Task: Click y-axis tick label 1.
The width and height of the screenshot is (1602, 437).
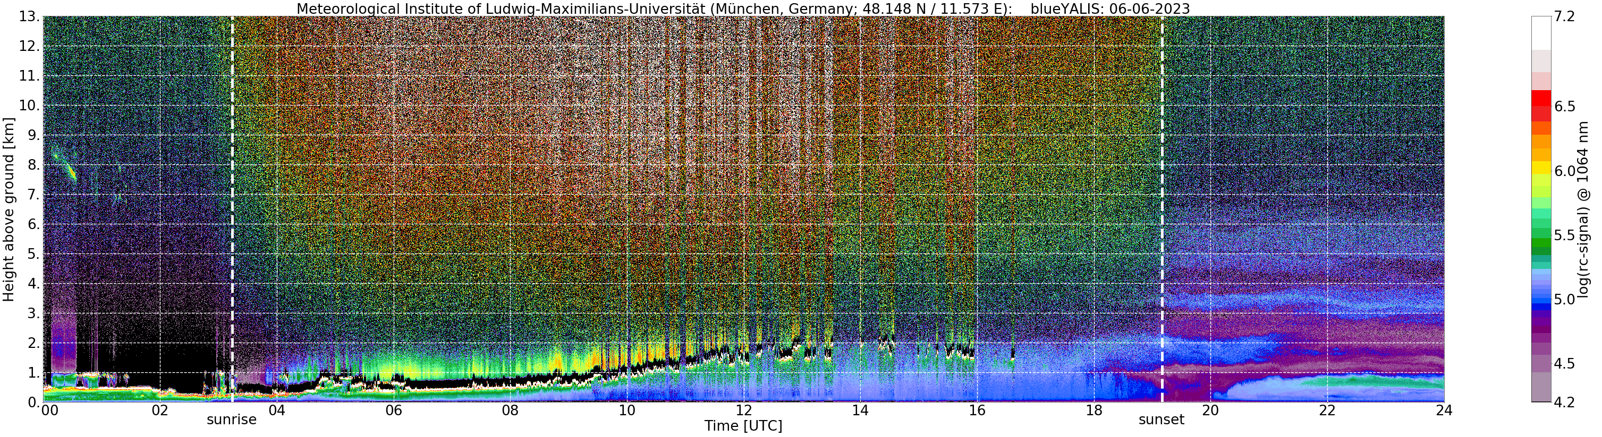Action: [x=35, y=373]
